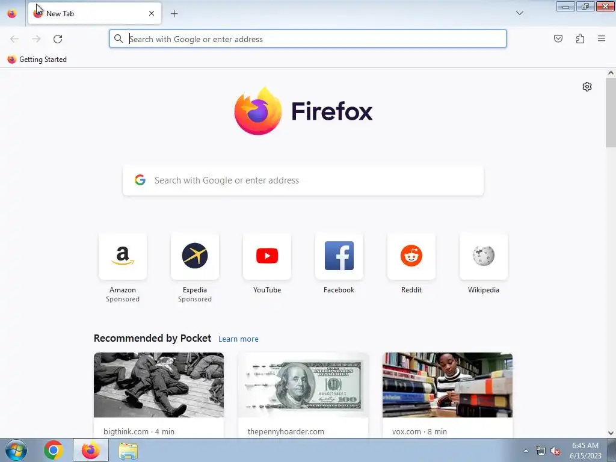Click the page scroll down arrow
This screenshot has width=616, height=462.
click(x=611, y=433)
